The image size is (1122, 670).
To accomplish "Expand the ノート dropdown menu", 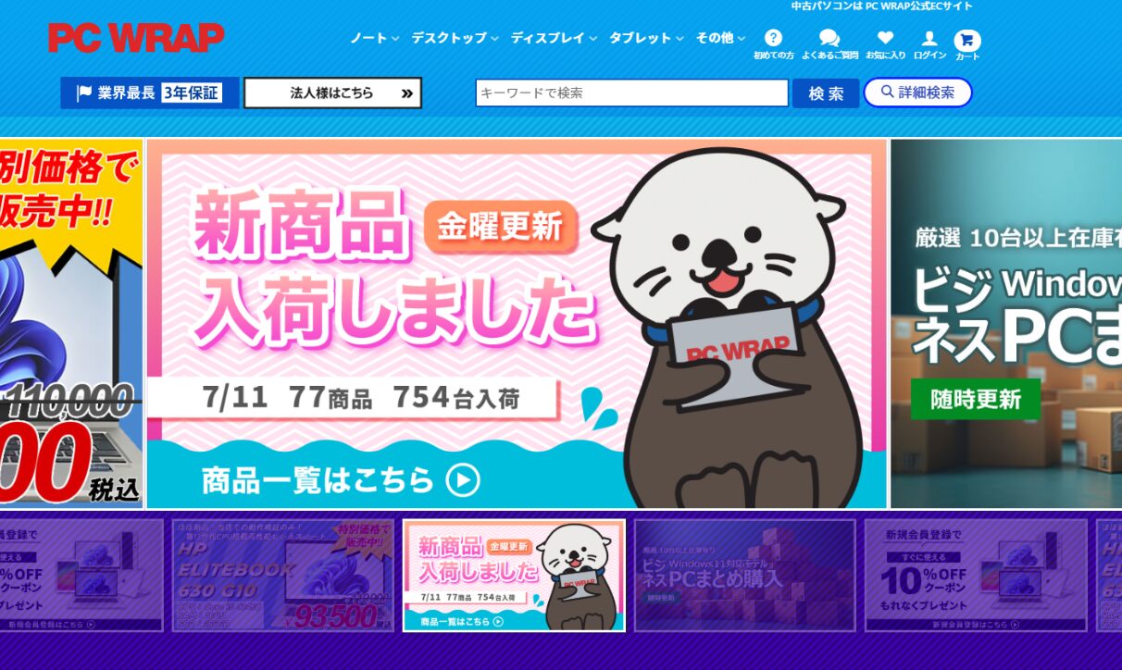I will 374,38.
